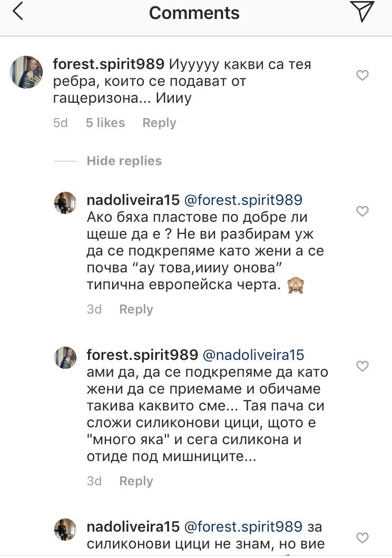
Task: Tap the @nadoliveira15 mention in second reply
Action: point(253,355)
